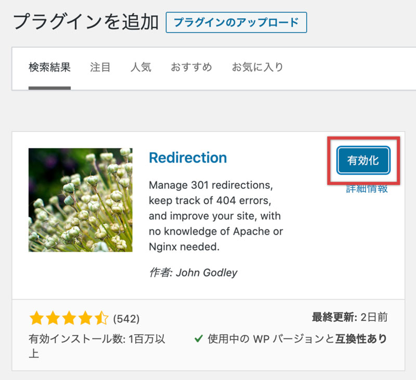Click the 互換性あり compatibility text
The width and height of the screenshot is (416, 380).
click(x=361, y=338)
